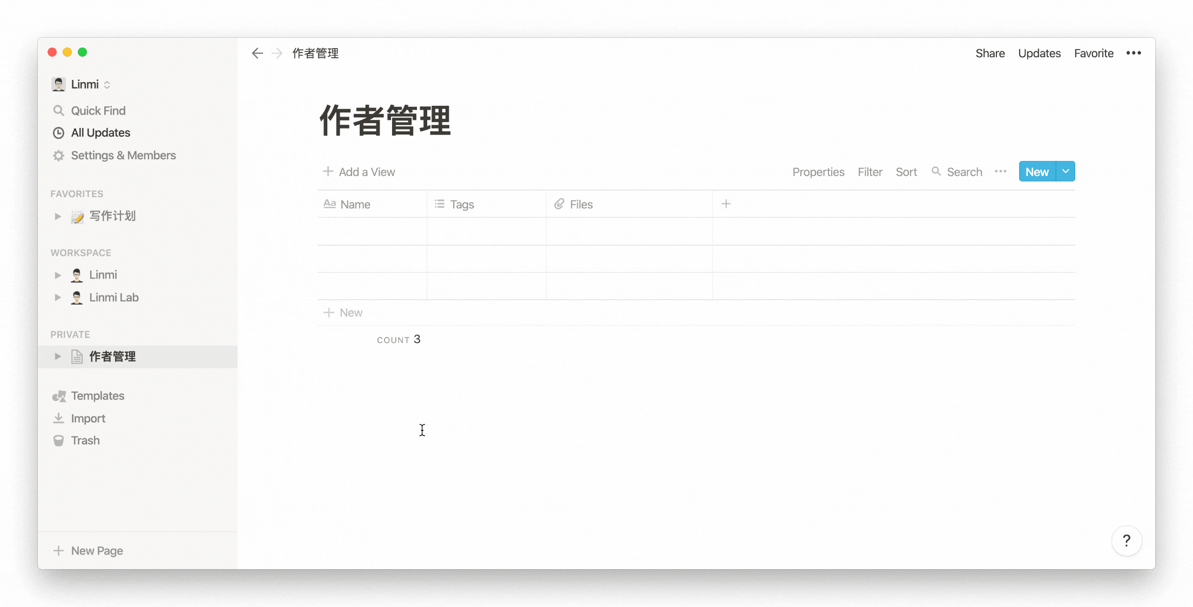This screenshot has height=607, width=1193.
Task: Click the Import download icon
Action: (58, 418)
